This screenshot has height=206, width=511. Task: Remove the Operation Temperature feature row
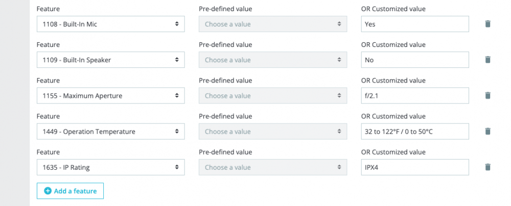point(487,131)
